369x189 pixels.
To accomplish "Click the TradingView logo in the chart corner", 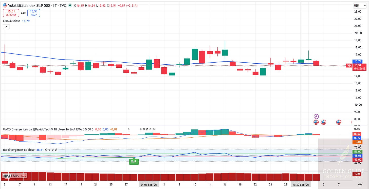I will (7, 176).
